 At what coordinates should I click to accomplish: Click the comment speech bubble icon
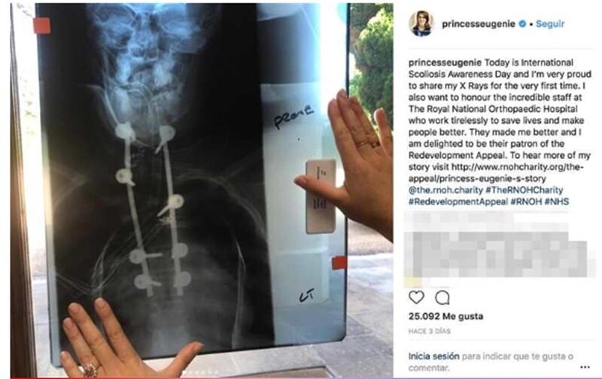pyautogui.click(x=442, y=298)
